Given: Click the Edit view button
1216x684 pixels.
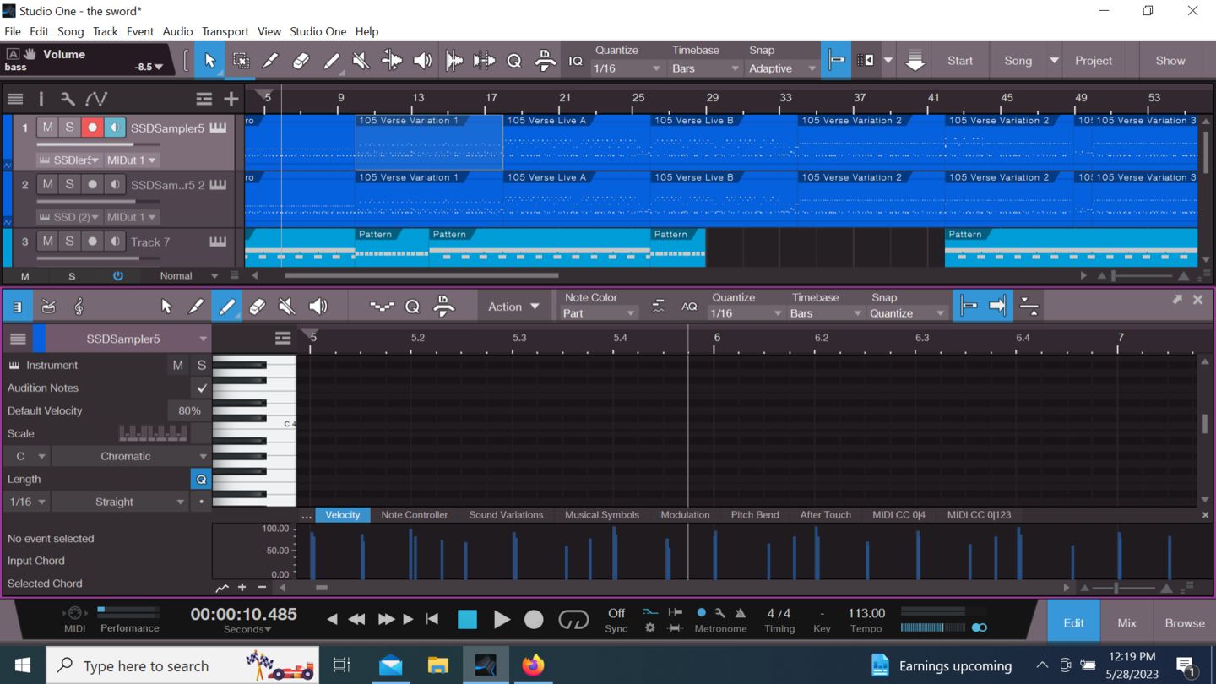Looking at the screenshot, I should coord(1073,623).
